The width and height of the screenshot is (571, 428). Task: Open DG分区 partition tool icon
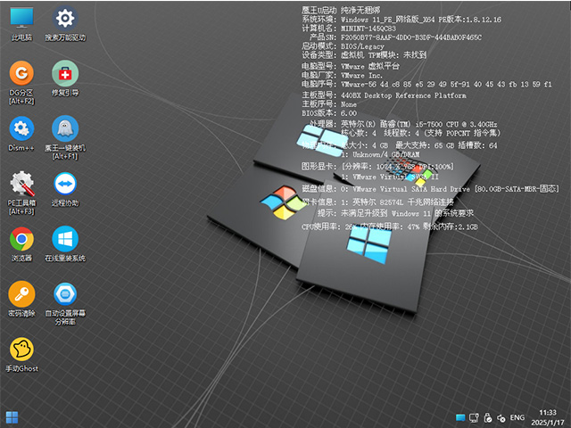[21, 83]
